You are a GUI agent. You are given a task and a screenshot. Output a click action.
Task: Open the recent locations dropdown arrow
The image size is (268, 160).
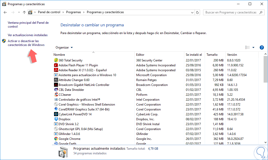(x=19, y=12)
